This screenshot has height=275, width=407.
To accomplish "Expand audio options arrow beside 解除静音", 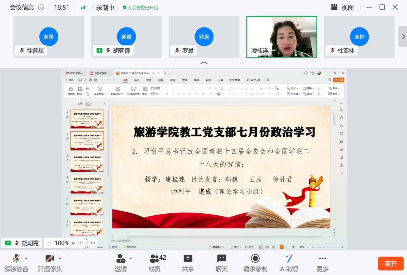I will 26,258.
